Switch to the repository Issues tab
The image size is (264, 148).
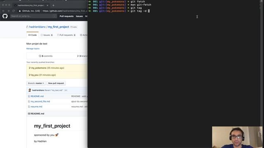47,35
